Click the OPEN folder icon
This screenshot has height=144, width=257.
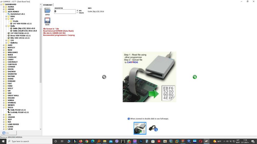(47, 10)
